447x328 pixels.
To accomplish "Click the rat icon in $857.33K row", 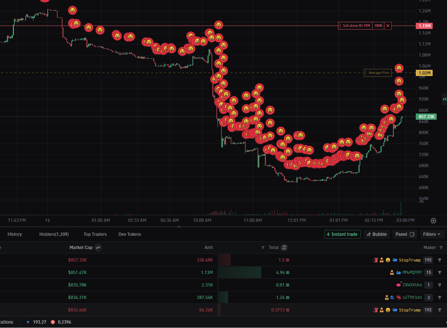I will 376,260.
